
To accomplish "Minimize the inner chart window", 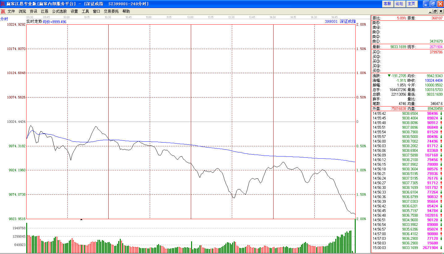I will (x=430, y=11).
